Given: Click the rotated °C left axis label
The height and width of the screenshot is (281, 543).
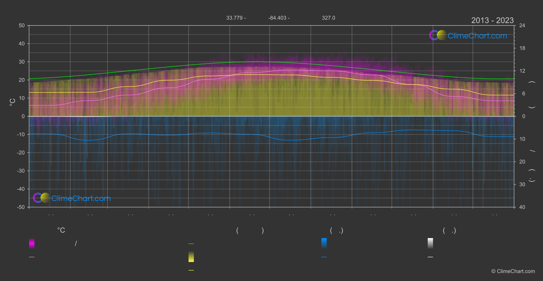Looking at the screenshot, I should [x=13, y=102].
